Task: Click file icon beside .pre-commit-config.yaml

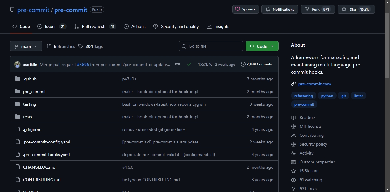Action: click(18, 142)
